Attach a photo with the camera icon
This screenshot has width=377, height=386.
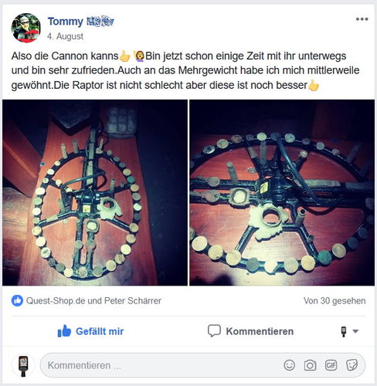point(310,365)
